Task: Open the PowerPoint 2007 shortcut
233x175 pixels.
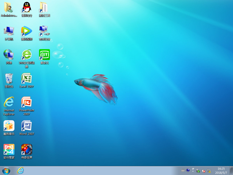Action: 26,102
